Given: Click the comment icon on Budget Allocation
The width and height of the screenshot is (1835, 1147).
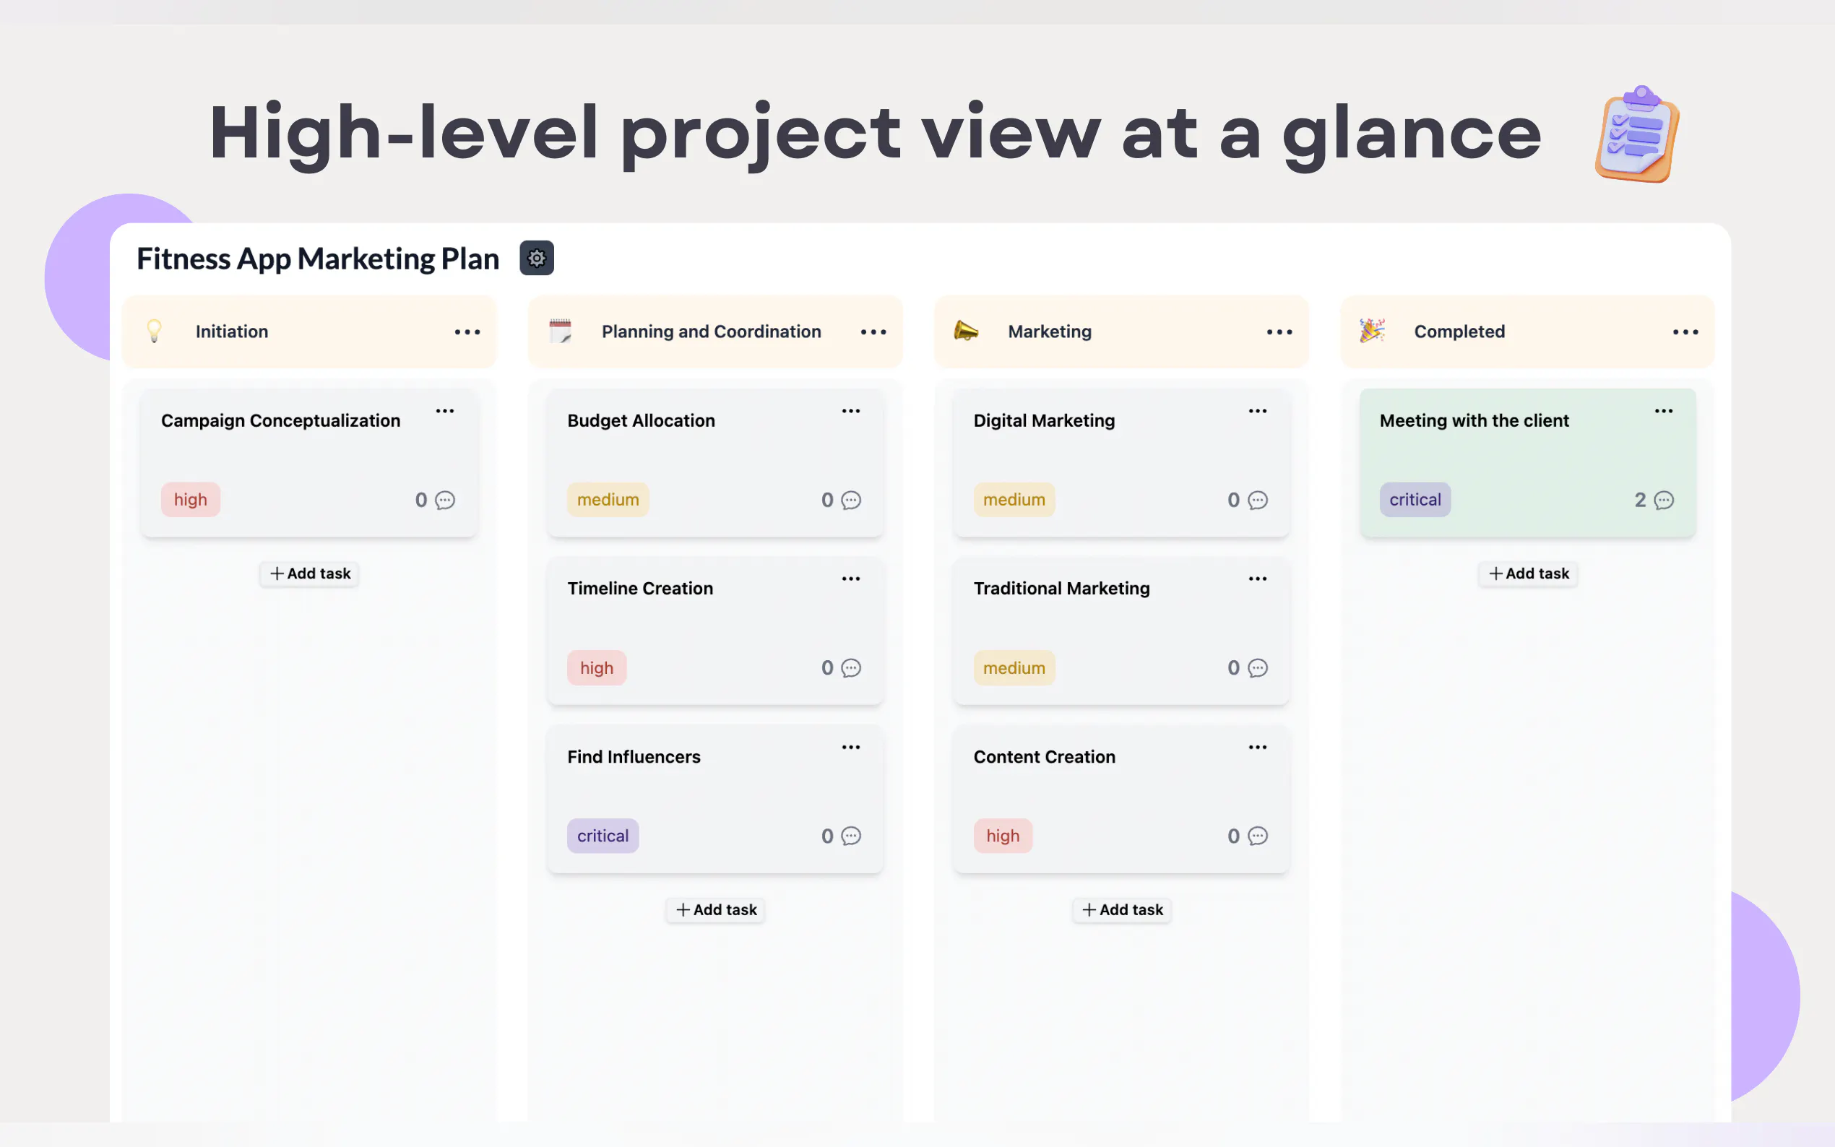Looking at the screenshot, I should (851, 500).
